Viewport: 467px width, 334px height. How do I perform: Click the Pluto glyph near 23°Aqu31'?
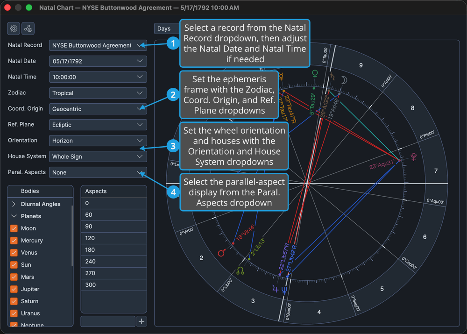point(414,156)
